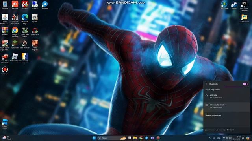This screenshot has height=141, width=252.
Task: Select the TLauncher desktop shortcut
Action: tap(15, 44)
